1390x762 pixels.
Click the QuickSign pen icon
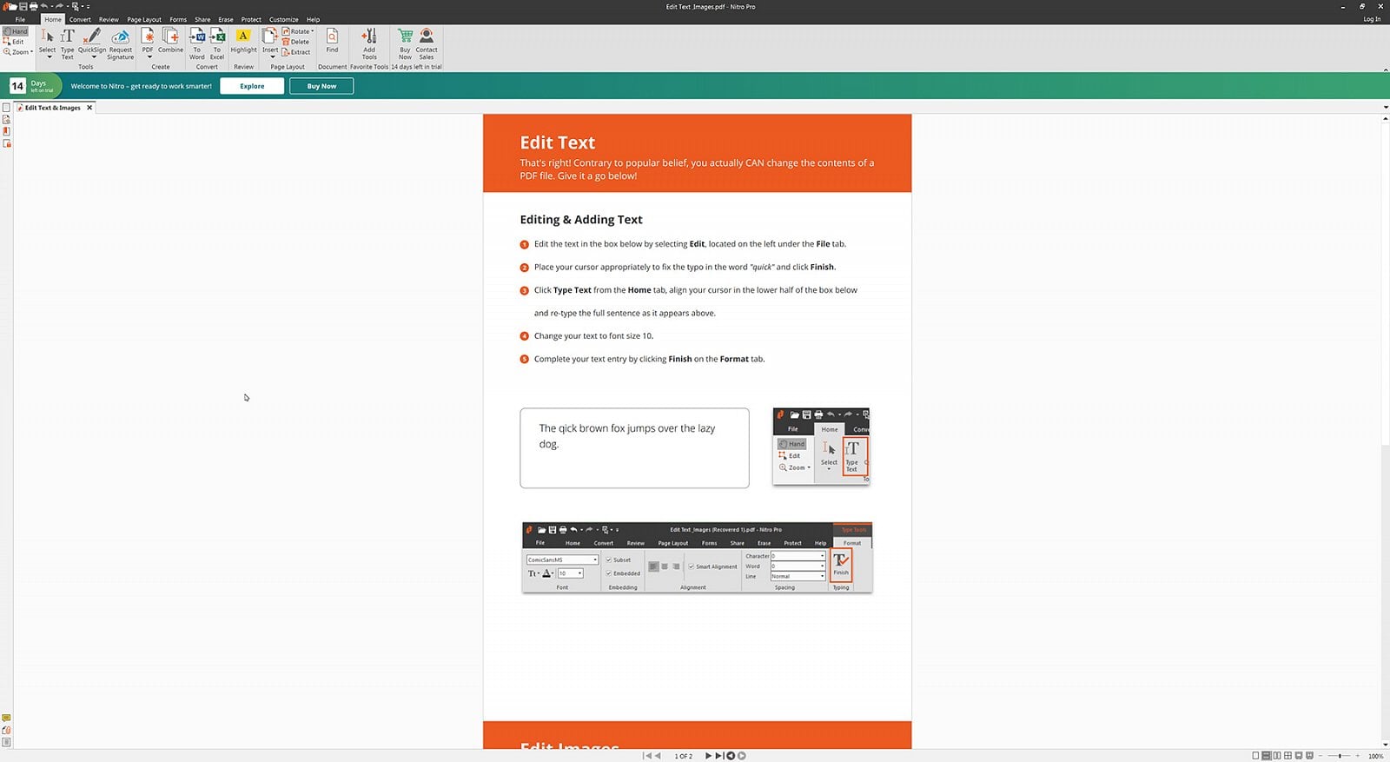pyautogui.click(x=92, y=36)
